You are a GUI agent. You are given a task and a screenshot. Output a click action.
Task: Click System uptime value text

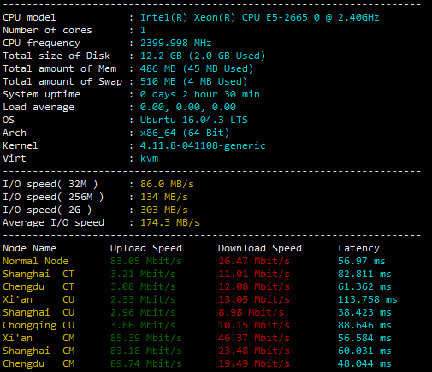click(200, 94)
